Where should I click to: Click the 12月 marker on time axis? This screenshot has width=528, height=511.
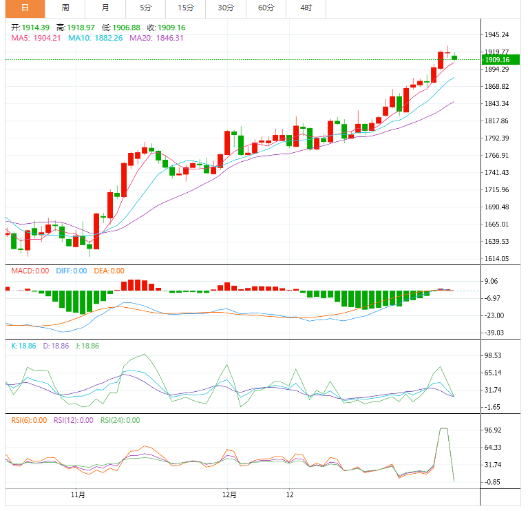pos(230,494)
